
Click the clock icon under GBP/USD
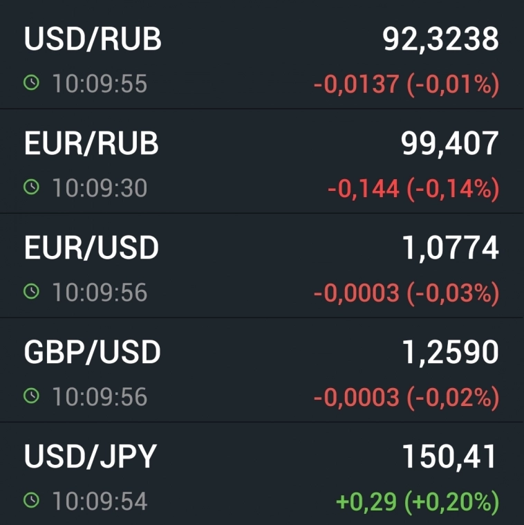click(x=31, y=396)
